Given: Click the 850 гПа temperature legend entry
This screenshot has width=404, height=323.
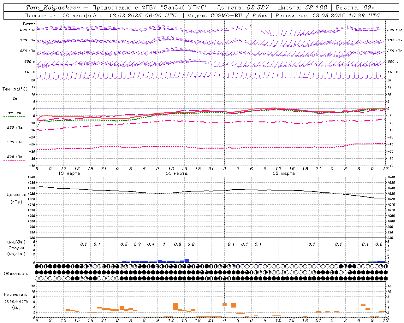Looking at the screenshot, I should [x=15, y=128].
